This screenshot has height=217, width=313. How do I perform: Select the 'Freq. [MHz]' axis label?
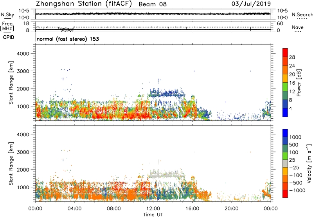click(7, 27)
